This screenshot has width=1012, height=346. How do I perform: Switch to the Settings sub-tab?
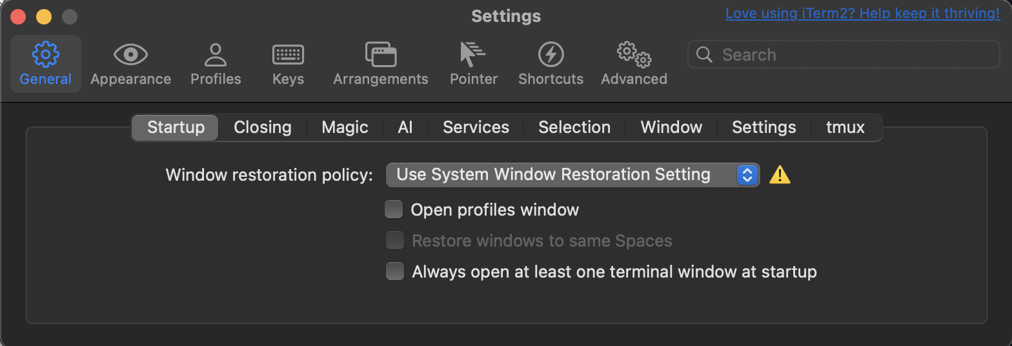click(764, 128)
